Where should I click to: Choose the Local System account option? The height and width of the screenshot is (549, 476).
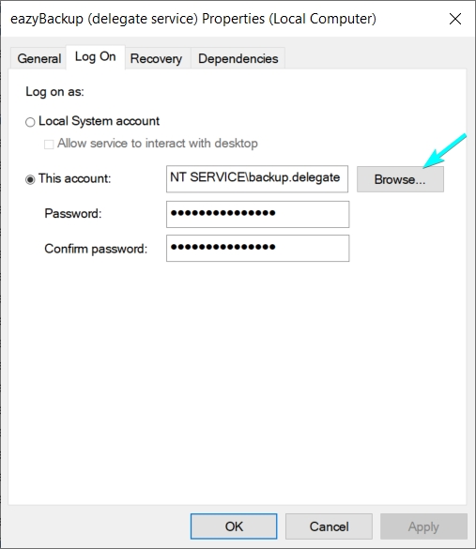click(x=30, y=122)
